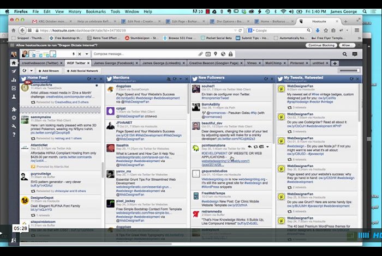Add a new Hootsuite tab with plus button
382x256 pixels.
point(335,63)
